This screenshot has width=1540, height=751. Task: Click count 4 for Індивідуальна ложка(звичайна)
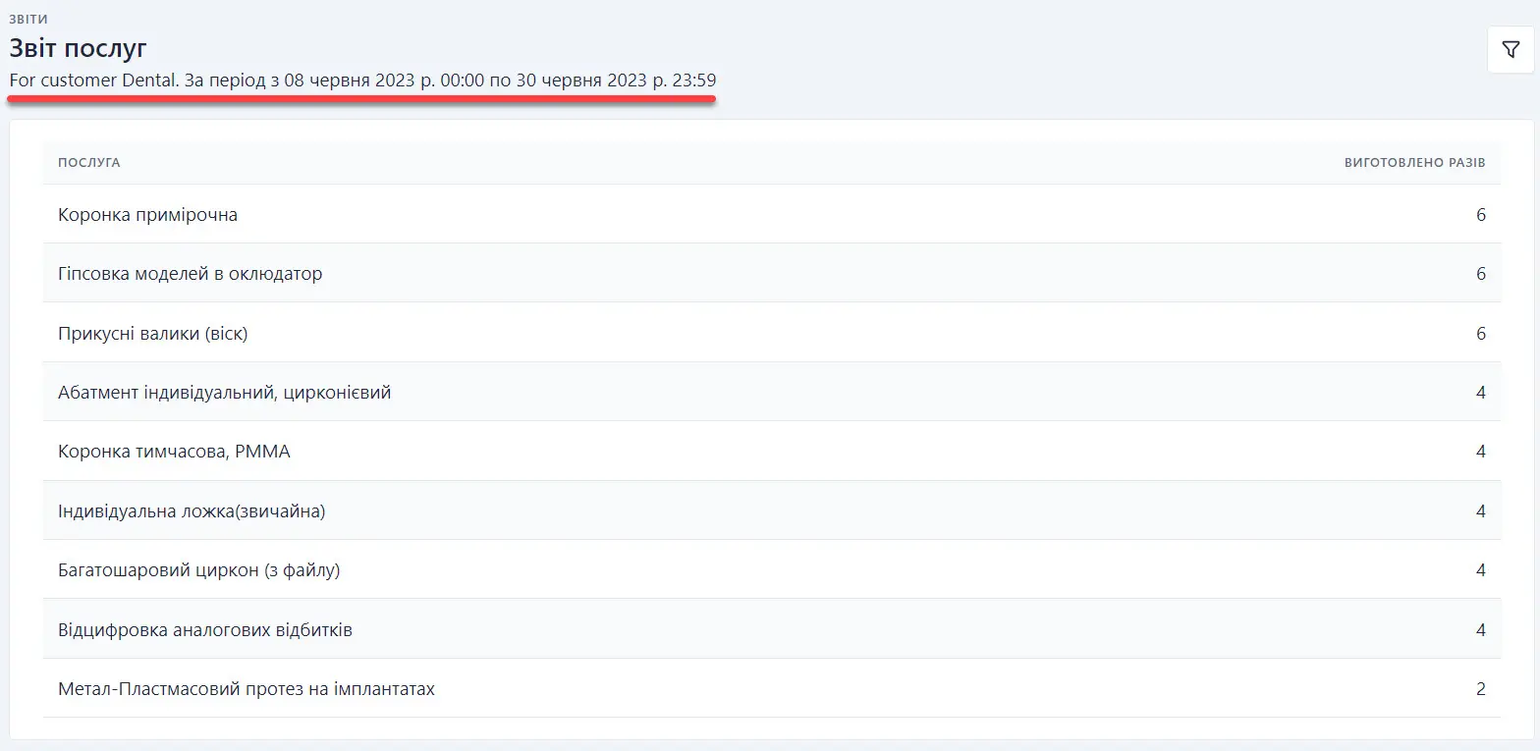coord(1481,511)
